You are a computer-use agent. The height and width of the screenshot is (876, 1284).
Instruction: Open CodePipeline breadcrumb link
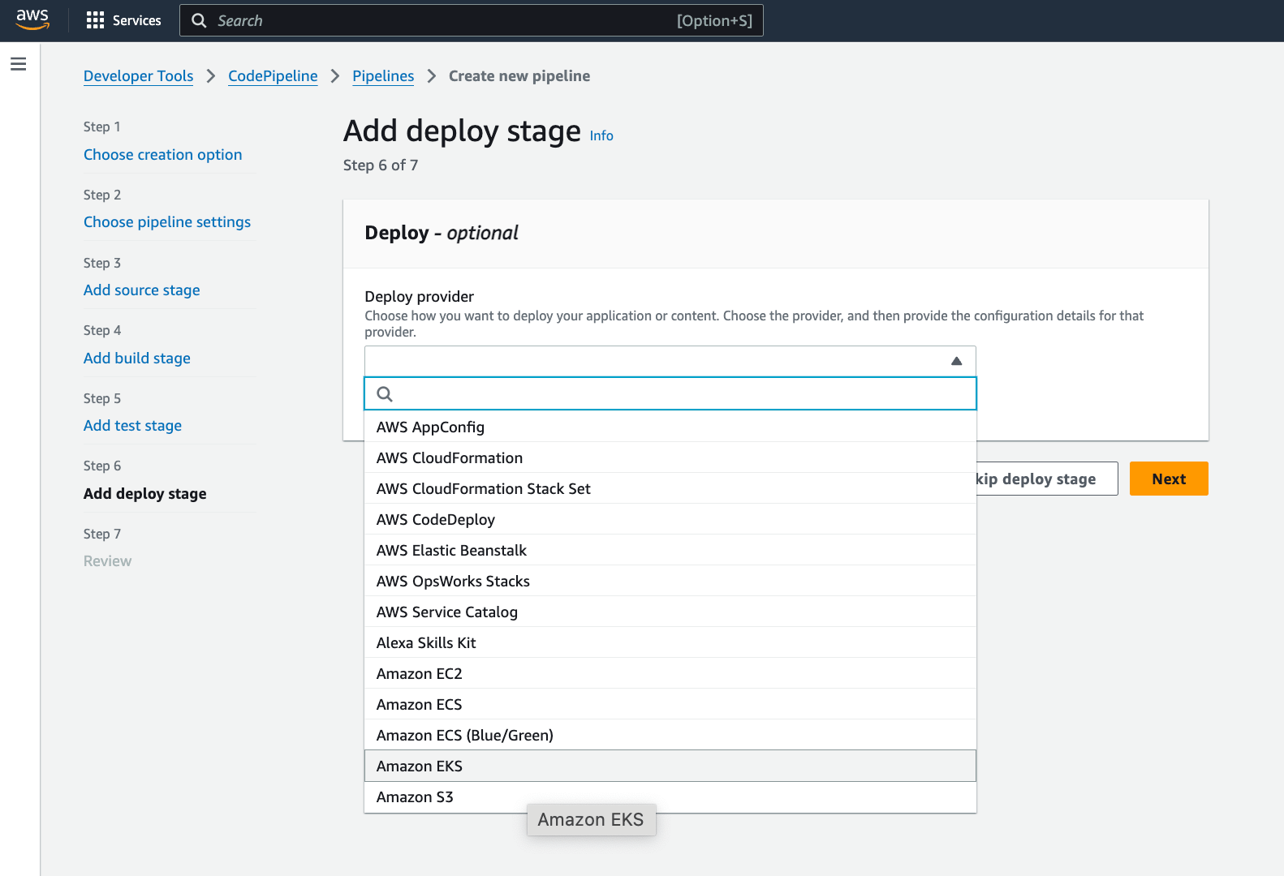(273, 75)
